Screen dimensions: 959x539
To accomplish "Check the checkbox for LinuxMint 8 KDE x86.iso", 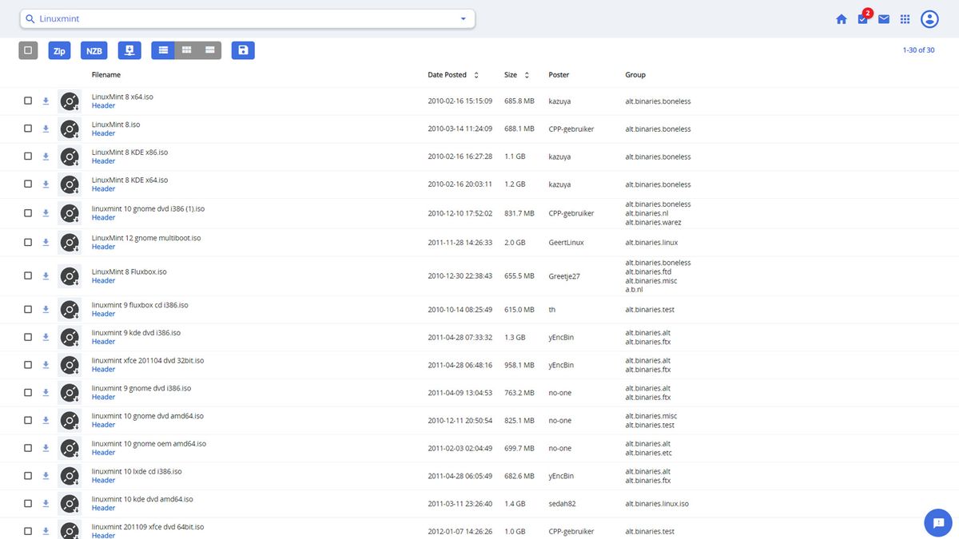I will pyautogui.click(x=27, y=157).
